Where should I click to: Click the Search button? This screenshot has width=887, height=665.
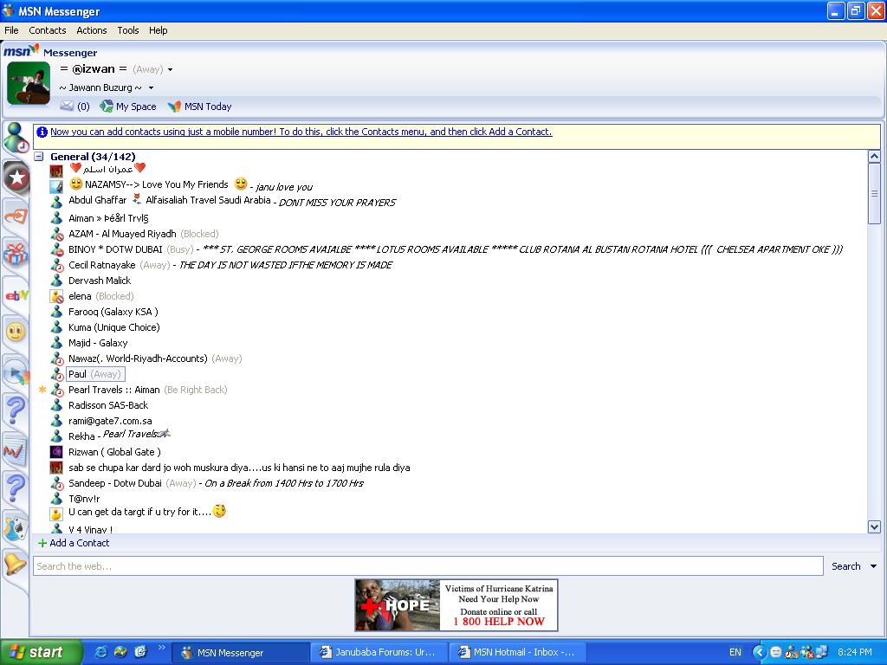(x=845, y=566)
